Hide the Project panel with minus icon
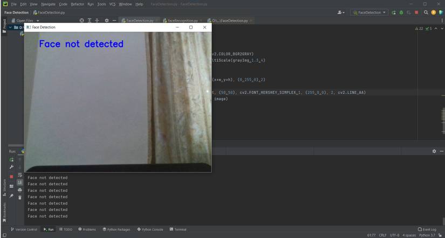The image size is (445, 238). click(x=114, y=20)
